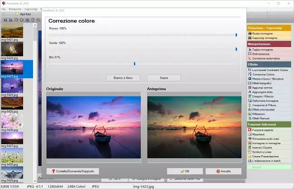Click the Blu slider handle
This screenshot has width=294, height=189.
point(134,64)
